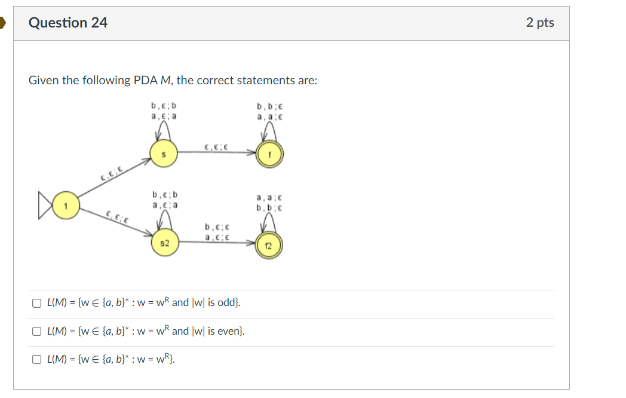Click the Question 24 heading
This screenshot has height=398, width=626.
(x=67, y=23)
